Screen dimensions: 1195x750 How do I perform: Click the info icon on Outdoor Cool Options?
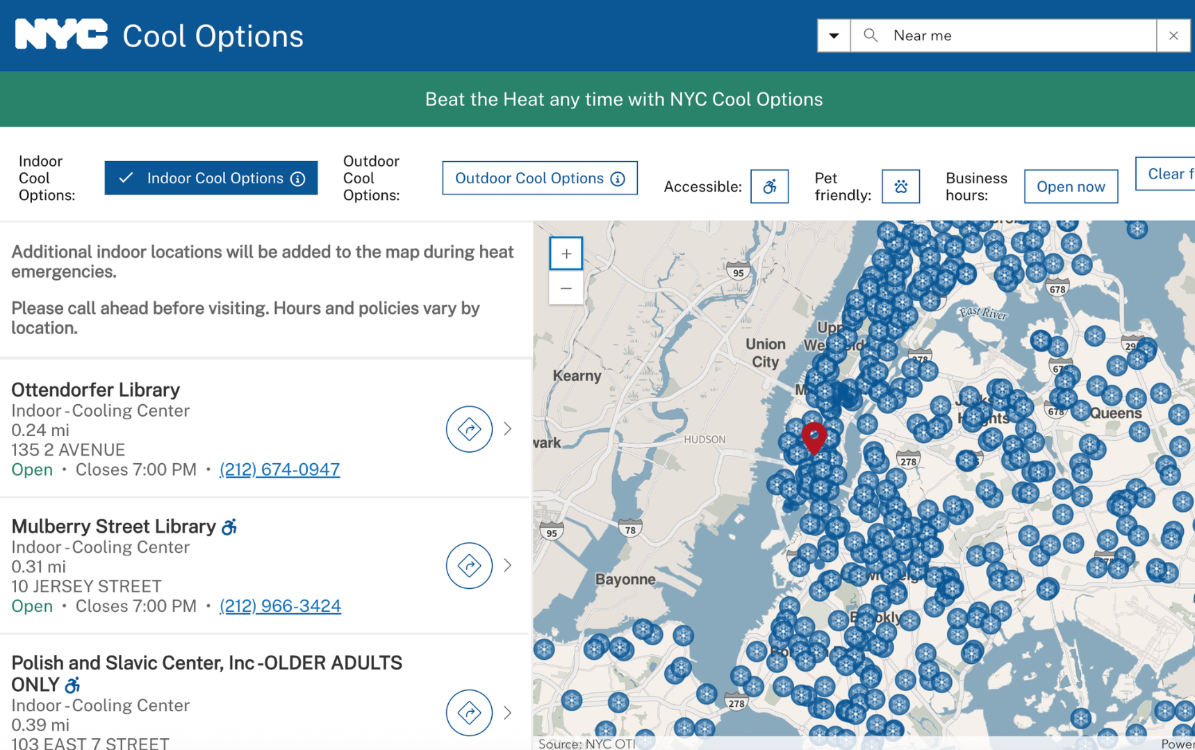(x=618, y=179)
